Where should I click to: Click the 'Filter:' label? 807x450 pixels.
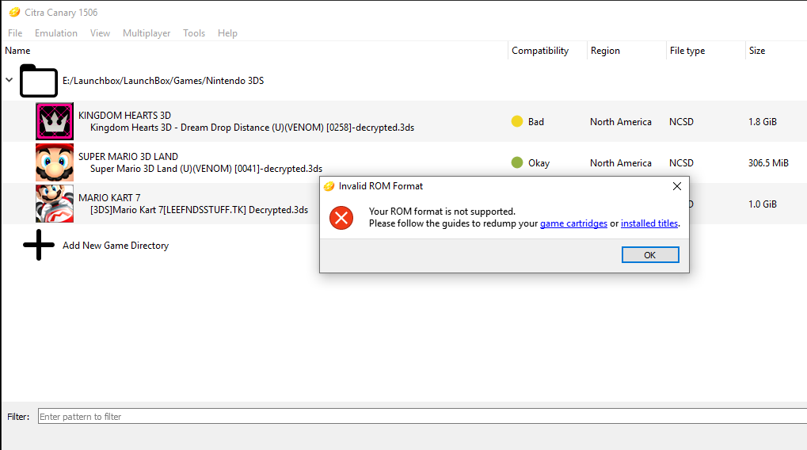click(x=18, y=417)
